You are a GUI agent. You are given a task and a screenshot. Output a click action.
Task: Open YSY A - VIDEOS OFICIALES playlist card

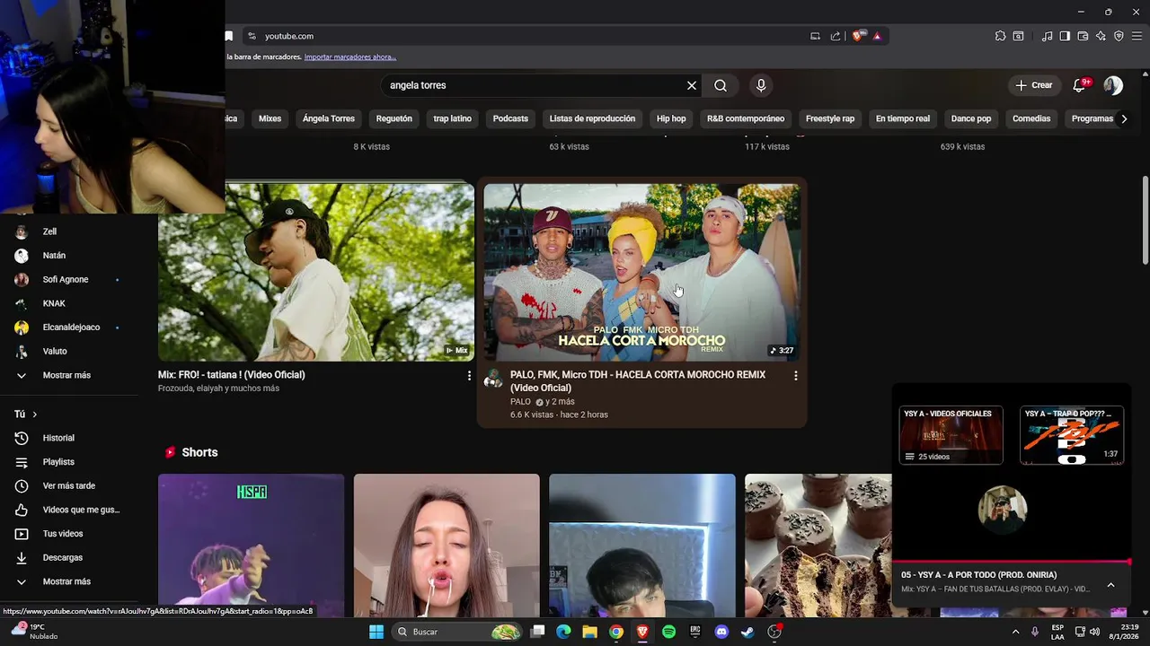point(951,435)
